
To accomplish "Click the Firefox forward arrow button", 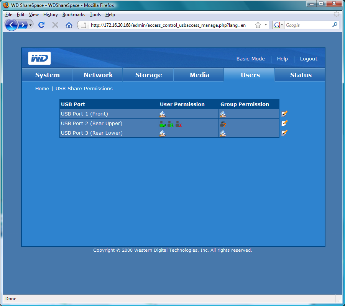I will (x=23, y=25).
